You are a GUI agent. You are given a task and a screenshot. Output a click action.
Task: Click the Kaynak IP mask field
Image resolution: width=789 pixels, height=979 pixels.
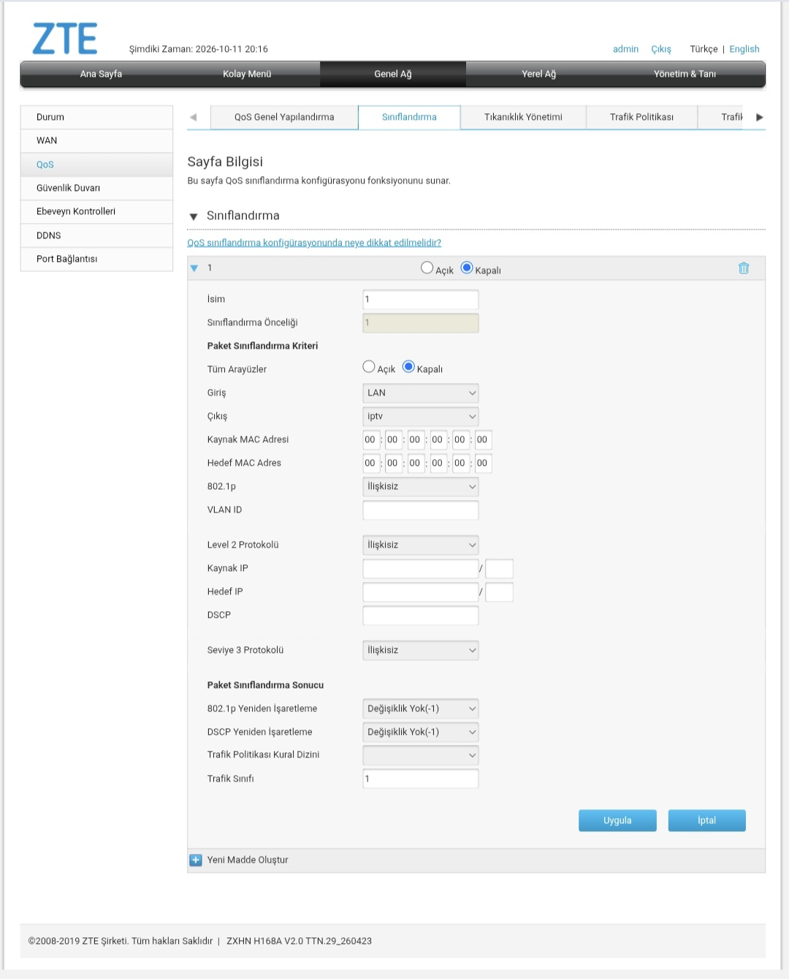click(x=500, y=569)
